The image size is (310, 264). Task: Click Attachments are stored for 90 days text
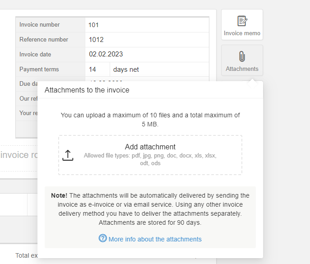pyautogui.click(x=150, y=222)
